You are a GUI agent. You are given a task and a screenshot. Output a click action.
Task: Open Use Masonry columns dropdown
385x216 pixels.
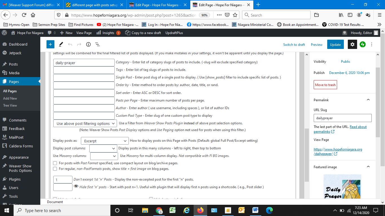(104, 156)
